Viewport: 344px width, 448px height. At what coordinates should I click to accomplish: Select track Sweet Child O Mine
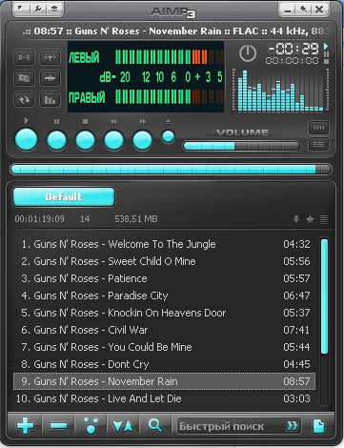pos(164,261)
